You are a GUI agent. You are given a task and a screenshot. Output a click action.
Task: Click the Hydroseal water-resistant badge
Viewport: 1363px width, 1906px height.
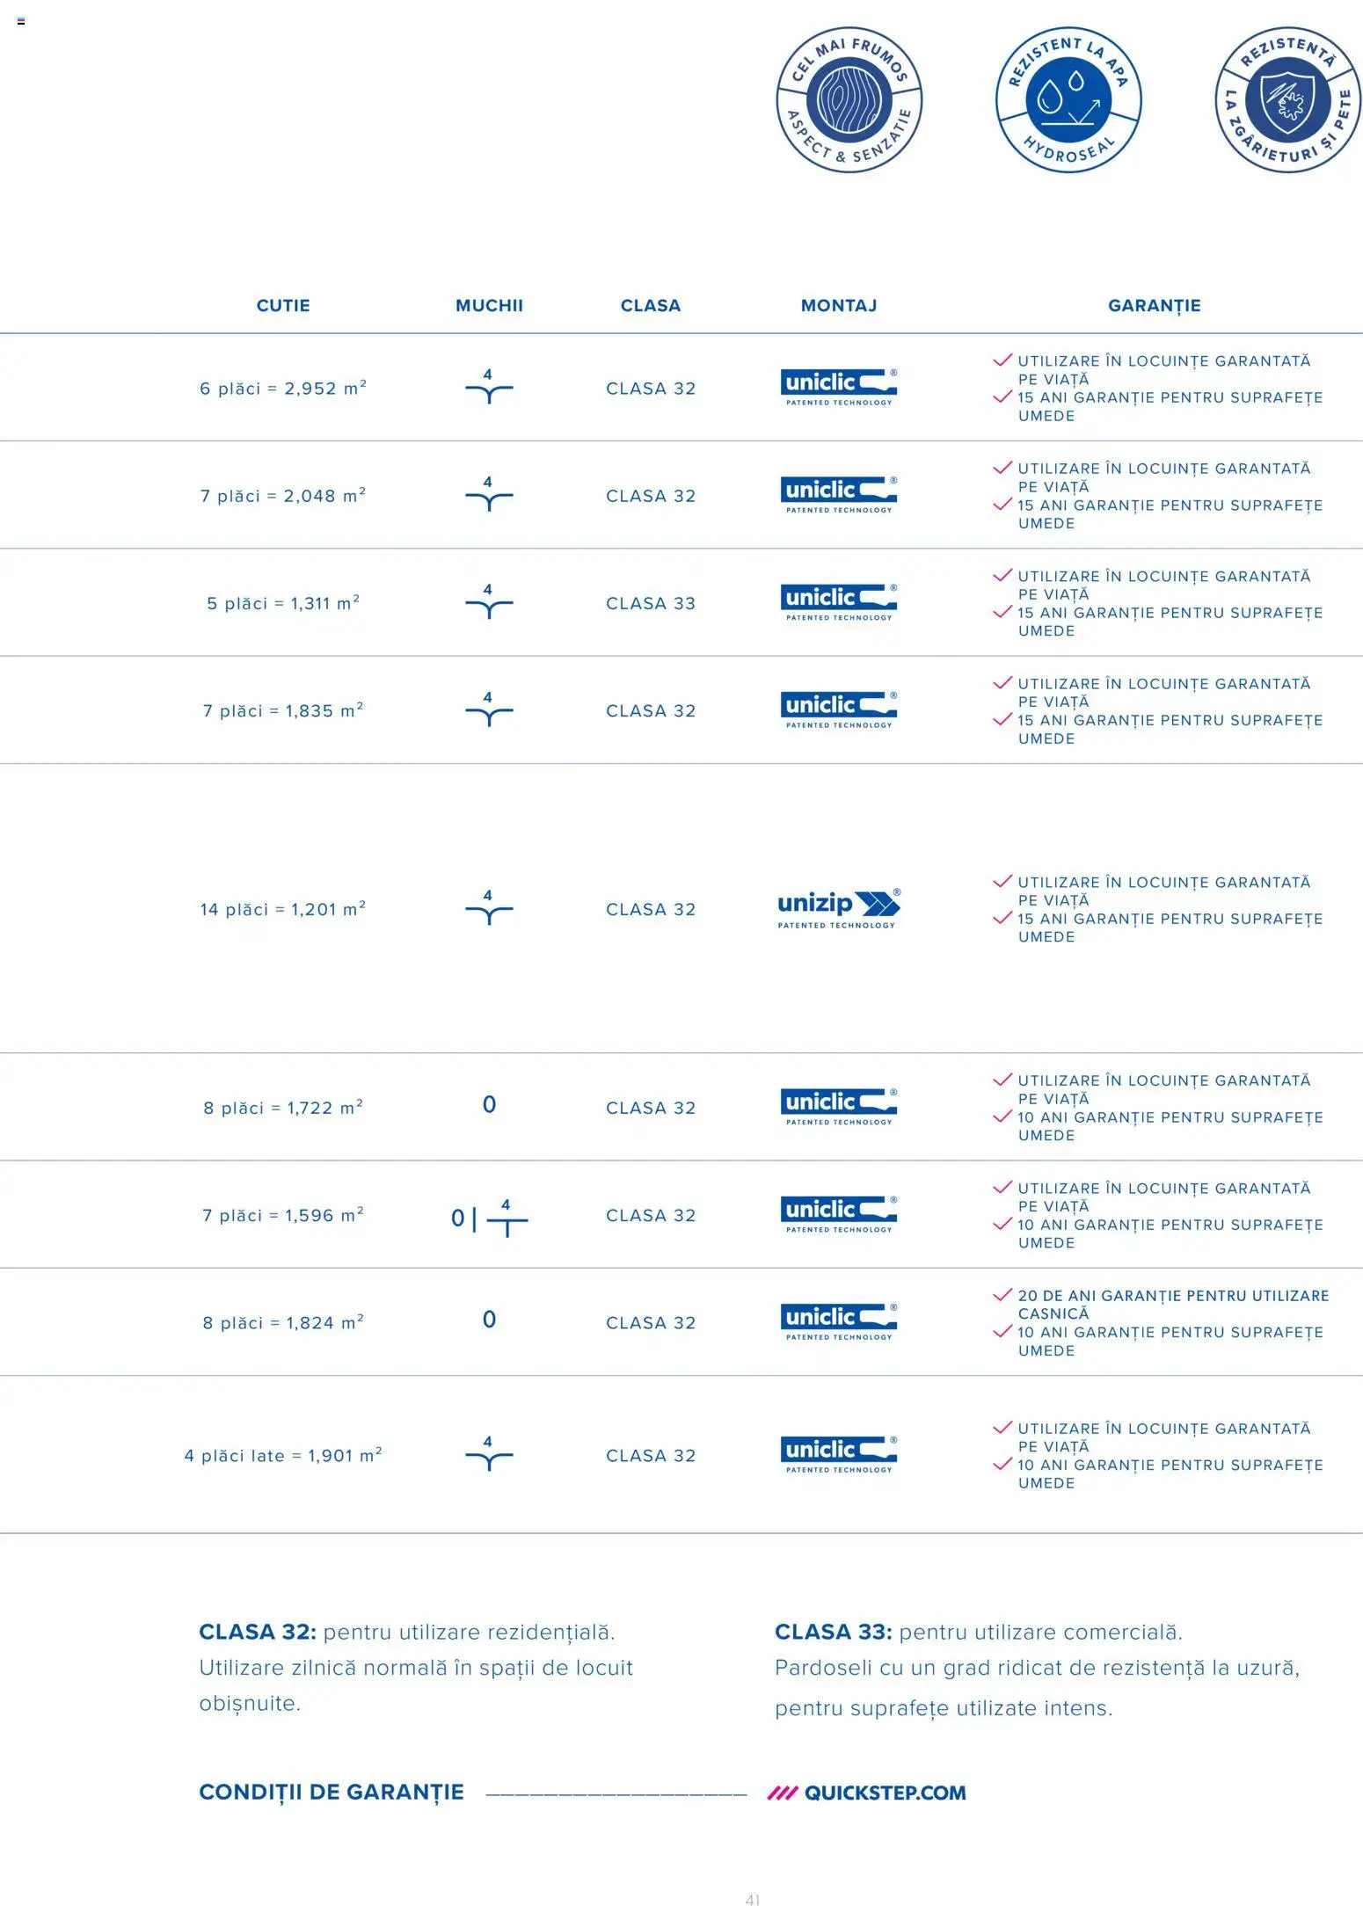[x=1068, y=99]
